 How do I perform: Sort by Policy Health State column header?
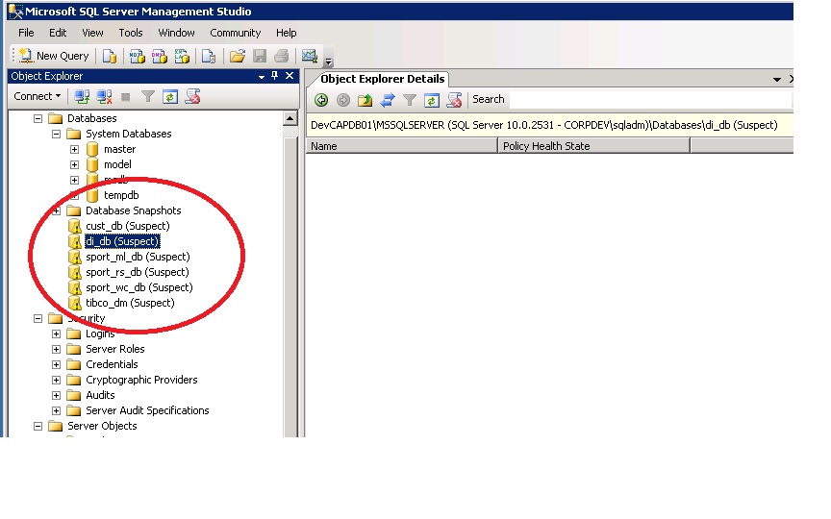[593, 146]
